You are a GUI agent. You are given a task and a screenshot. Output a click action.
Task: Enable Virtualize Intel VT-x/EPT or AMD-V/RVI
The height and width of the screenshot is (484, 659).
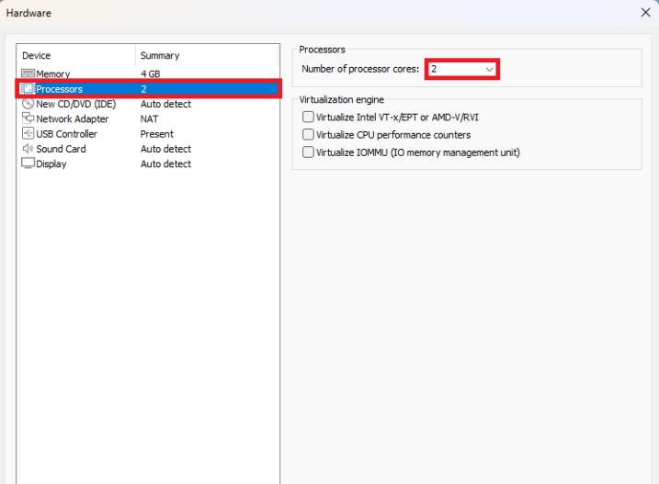[308, 118]
